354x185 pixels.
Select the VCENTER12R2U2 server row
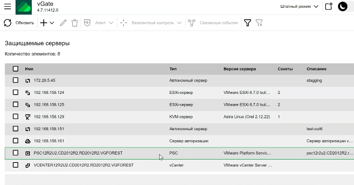(x=84, y=165)
